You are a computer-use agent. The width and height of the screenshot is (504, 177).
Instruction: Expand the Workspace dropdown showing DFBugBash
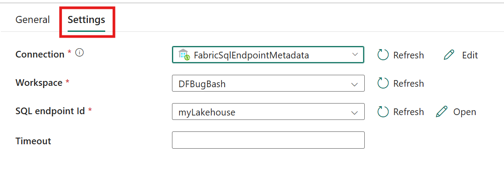pos(268,83)
